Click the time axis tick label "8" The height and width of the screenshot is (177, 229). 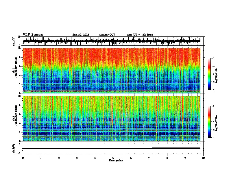click(x=167, y=158)
